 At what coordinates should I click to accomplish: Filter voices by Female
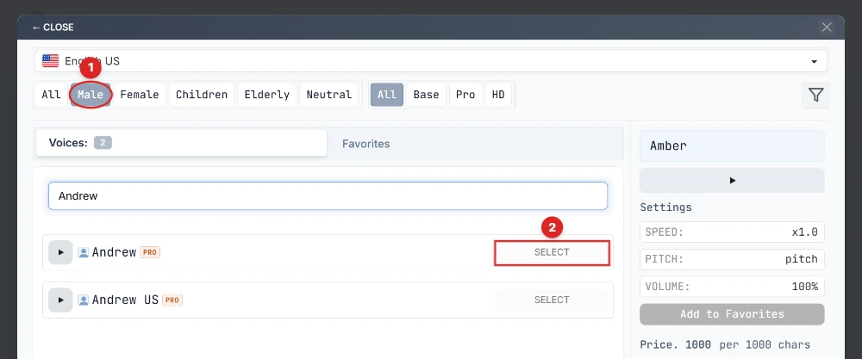pos(140,95)
